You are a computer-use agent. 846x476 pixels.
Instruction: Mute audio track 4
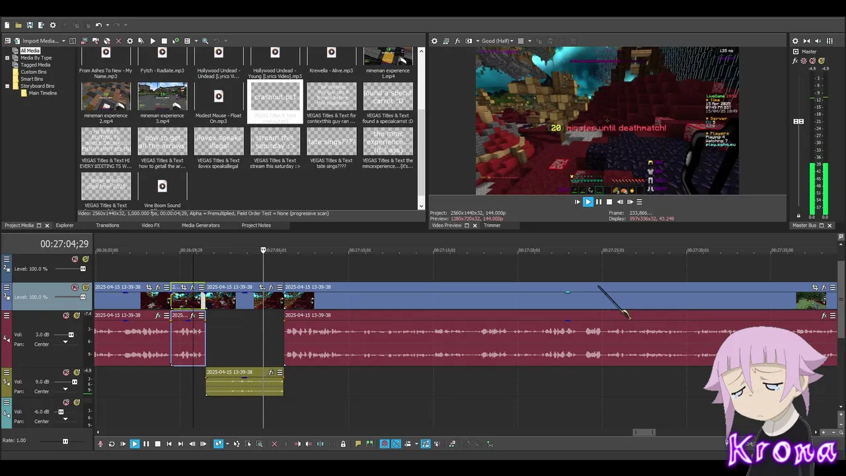click(x=66, y=316)
